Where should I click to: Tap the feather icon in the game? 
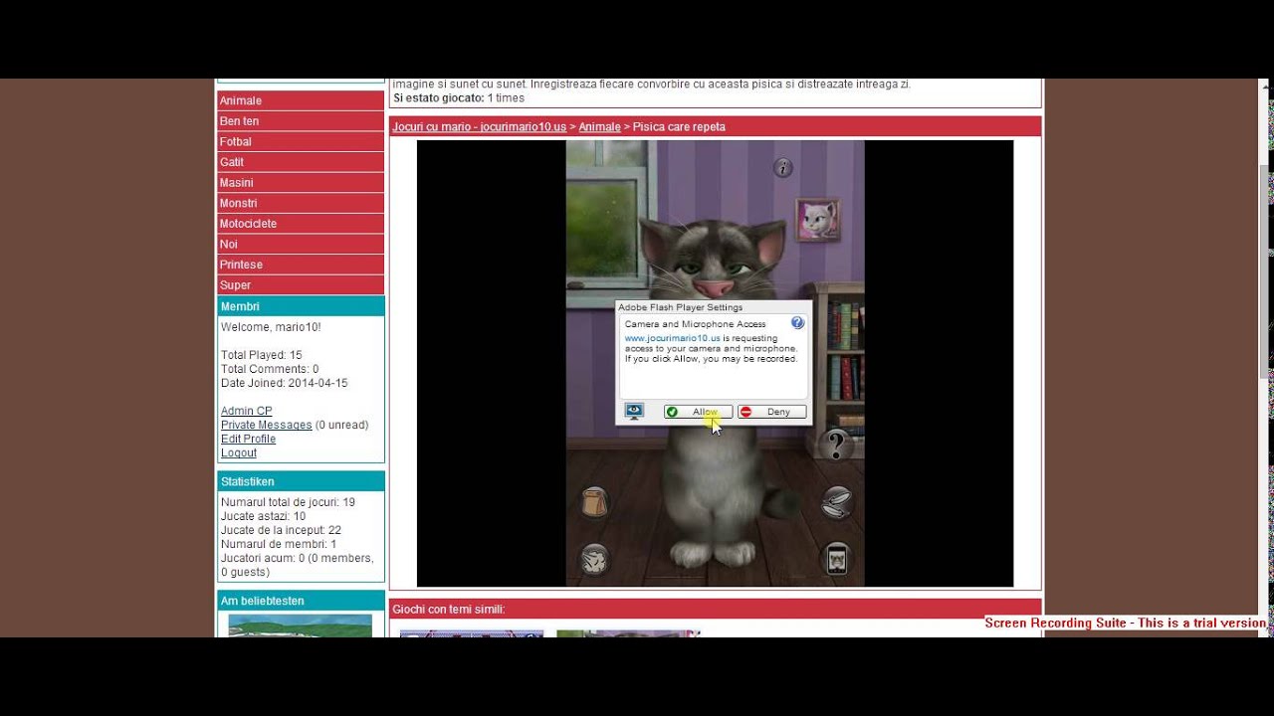[836, 502]
